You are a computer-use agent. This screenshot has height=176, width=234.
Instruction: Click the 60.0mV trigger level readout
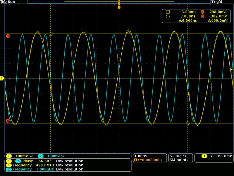click(x=226, y=156)
